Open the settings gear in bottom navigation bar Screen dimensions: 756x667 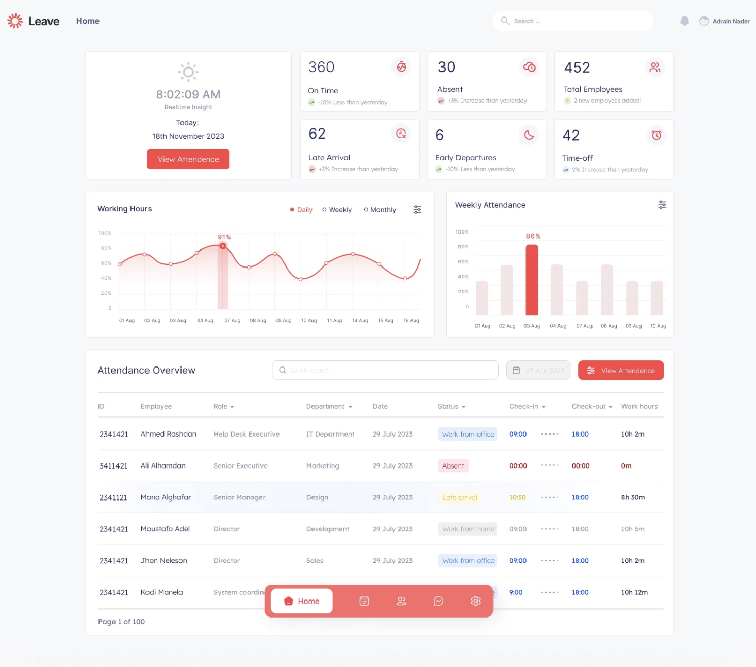tap(475, 601)
